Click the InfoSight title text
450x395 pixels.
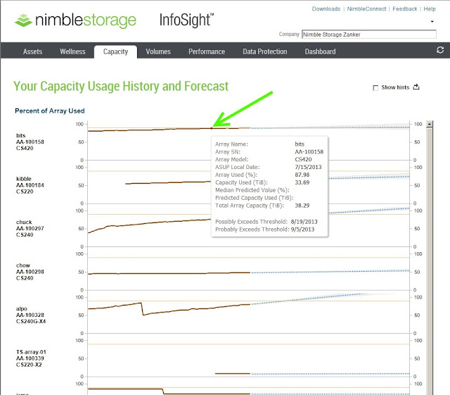tap(186, 20)
